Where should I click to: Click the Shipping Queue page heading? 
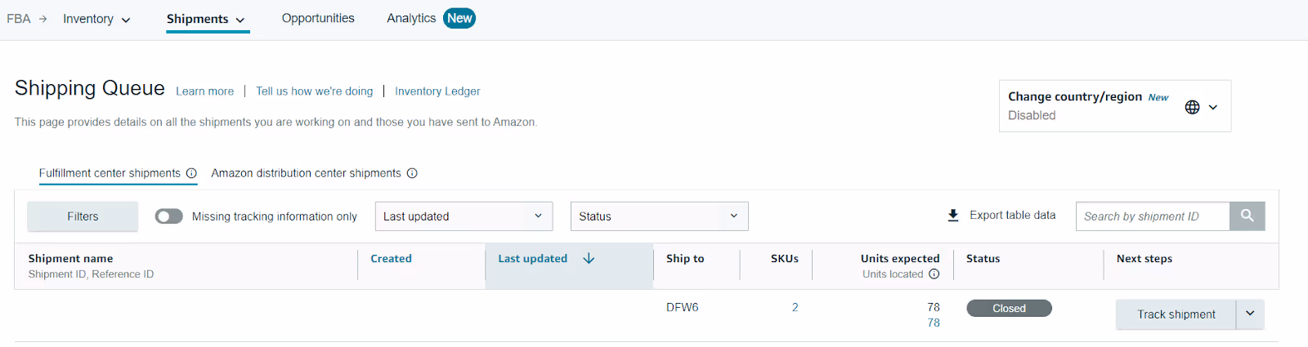[90, 88]
